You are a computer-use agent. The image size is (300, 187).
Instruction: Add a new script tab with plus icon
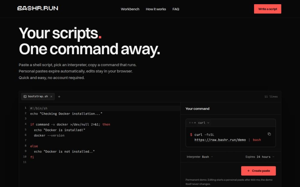point(59,97)
